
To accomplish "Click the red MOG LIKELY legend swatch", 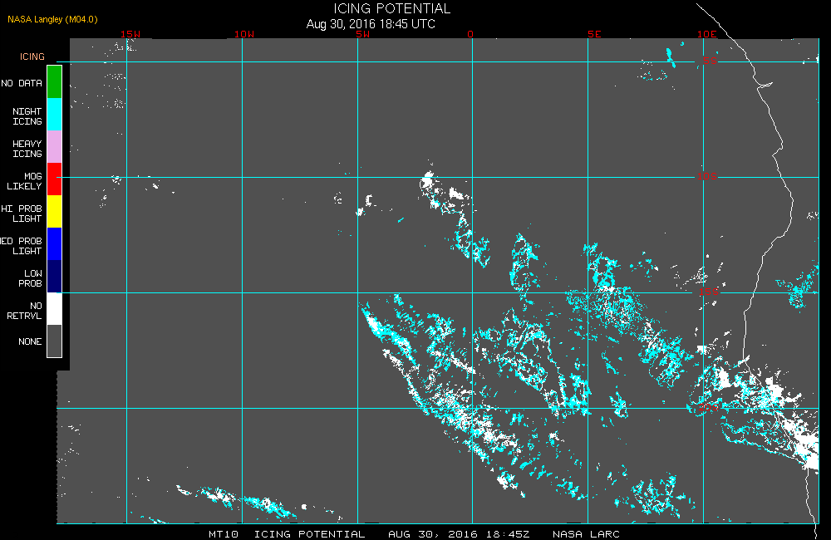I will coord(55,179).
